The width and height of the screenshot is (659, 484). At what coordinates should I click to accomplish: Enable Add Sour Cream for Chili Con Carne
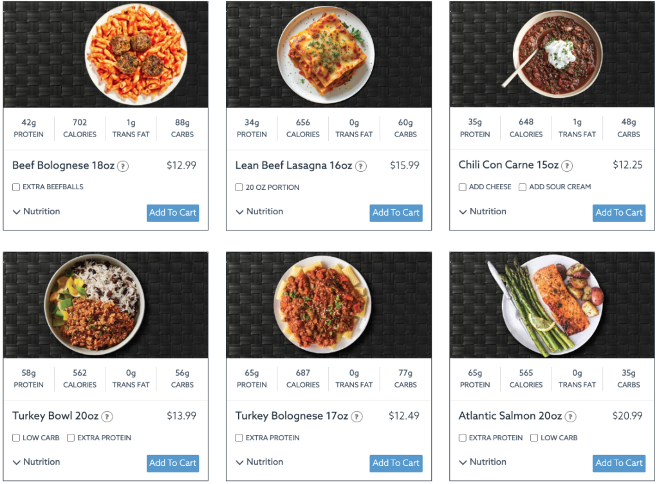point(522,187)
